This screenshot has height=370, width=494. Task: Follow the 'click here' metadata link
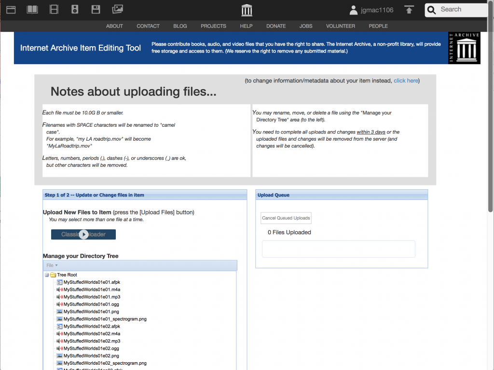(x=406, y=80)
